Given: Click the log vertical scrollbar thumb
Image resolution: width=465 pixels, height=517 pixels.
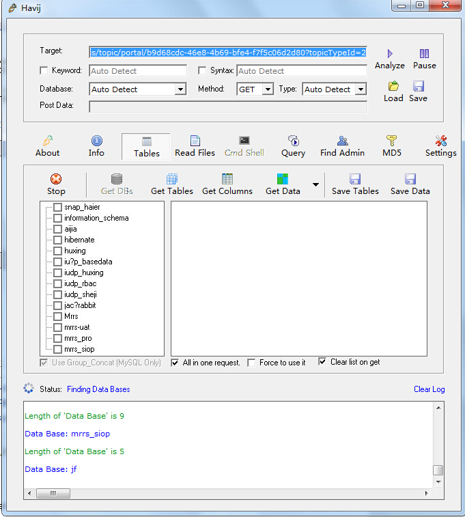Looking at the screenshot, I should tap(438, 470).
